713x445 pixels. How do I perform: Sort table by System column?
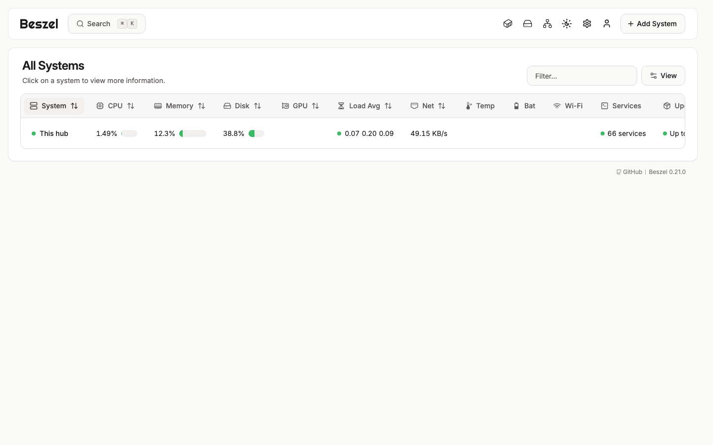pyautogui.click(x=54, y=106)
